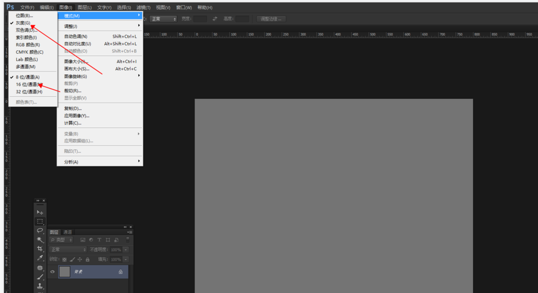Open the layer blend mode 正常 dropdown

click(x=68, y=250)
